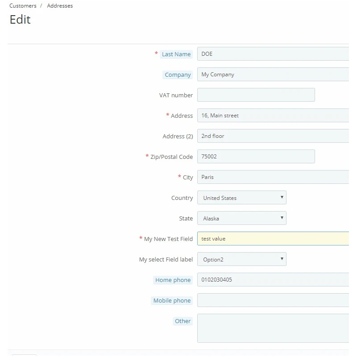Click the highlighted Home phone label
This screenshot has width=357, height=357.
tap(173, 280)
